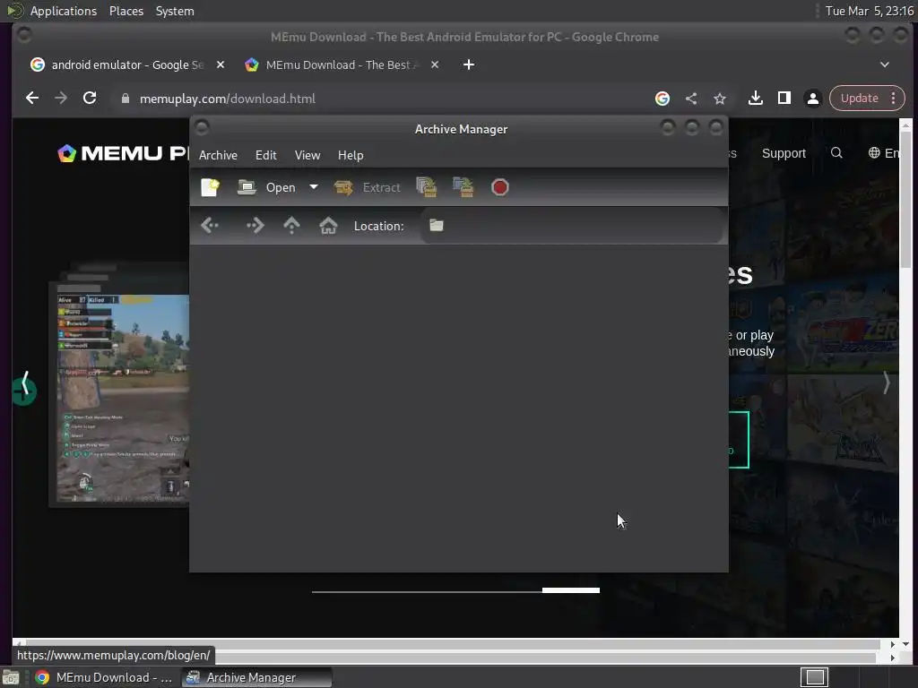This screenshot has width=918, height=688.
Task: Click the Open archive button
Action: click(x=267, y=187)
